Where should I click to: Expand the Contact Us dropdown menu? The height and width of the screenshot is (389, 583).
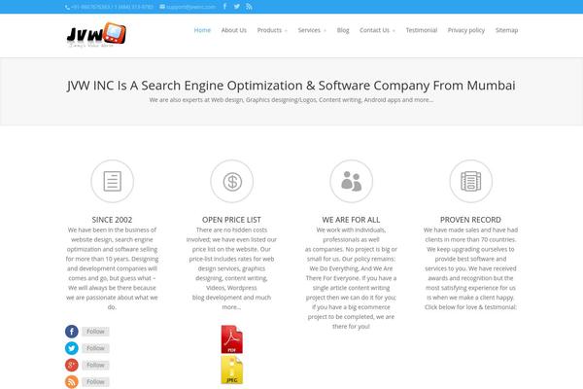point(377,30)
